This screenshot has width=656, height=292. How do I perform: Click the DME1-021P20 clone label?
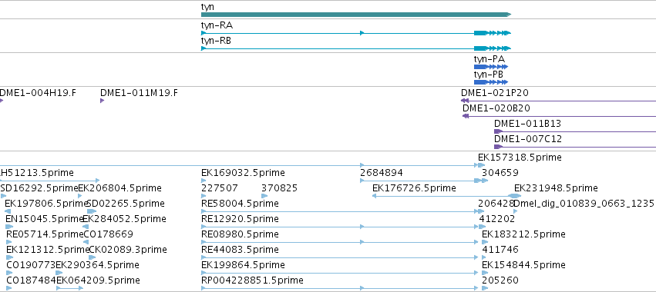(x=495, y=93)
